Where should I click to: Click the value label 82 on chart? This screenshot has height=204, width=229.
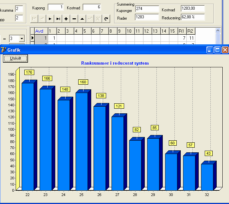[x=137, y=130]
